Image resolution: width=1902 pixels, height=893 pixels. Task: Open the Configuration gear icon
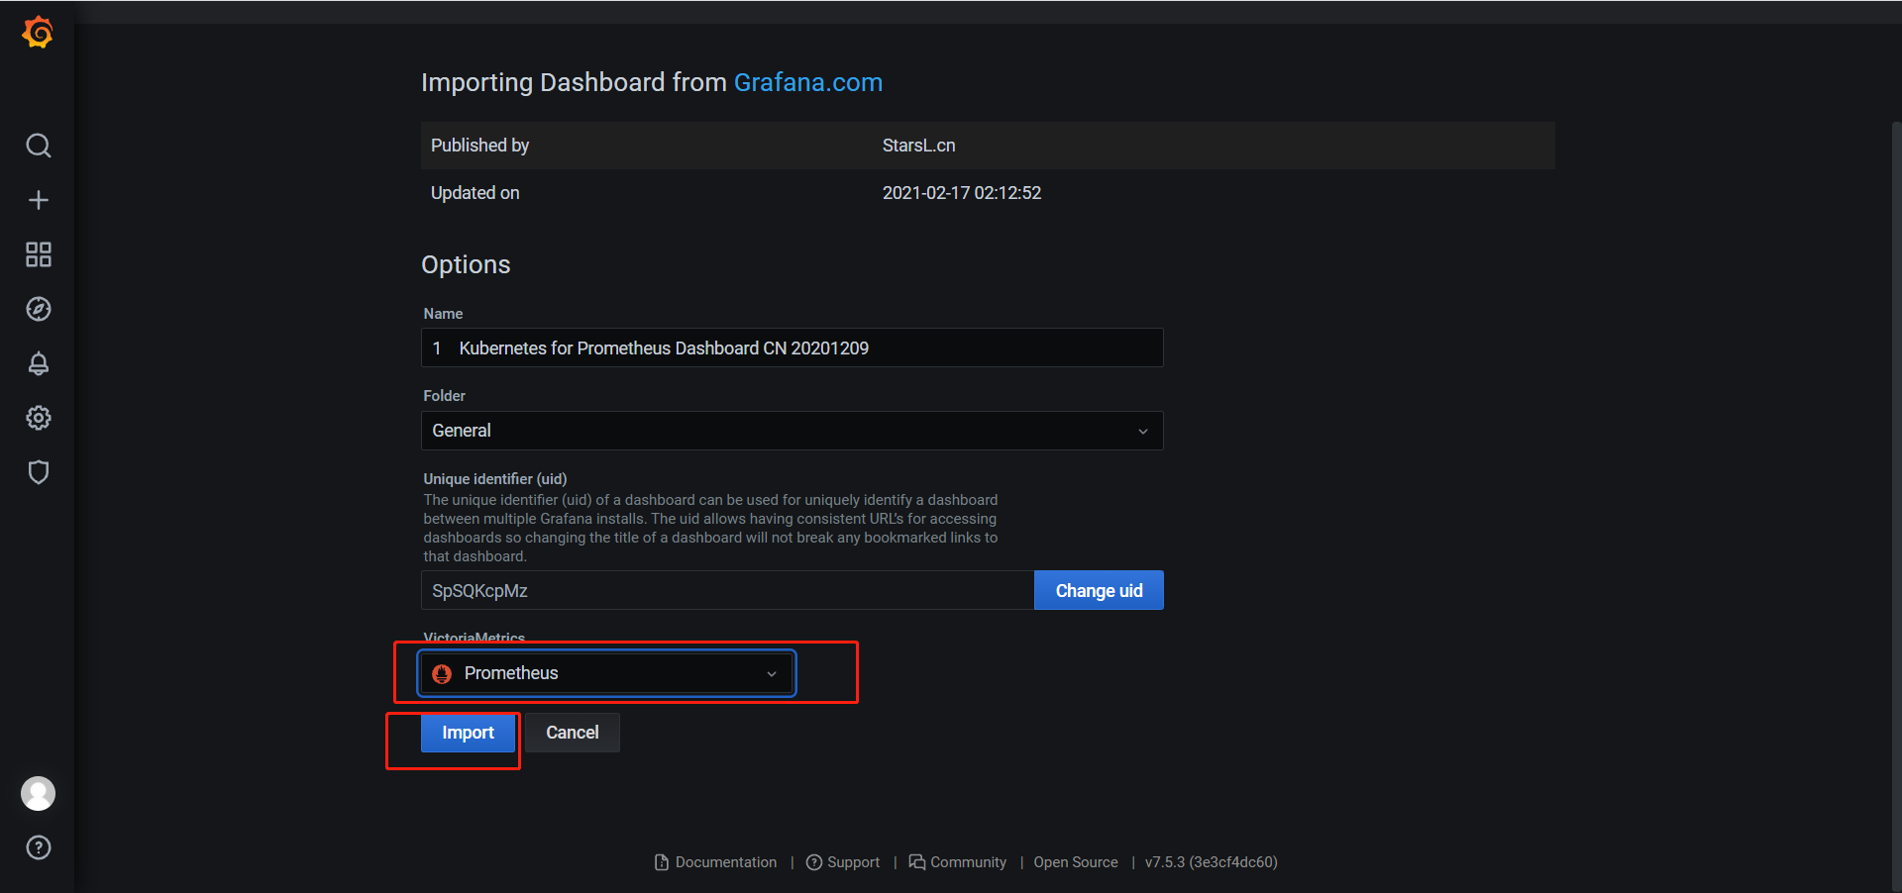39,418
